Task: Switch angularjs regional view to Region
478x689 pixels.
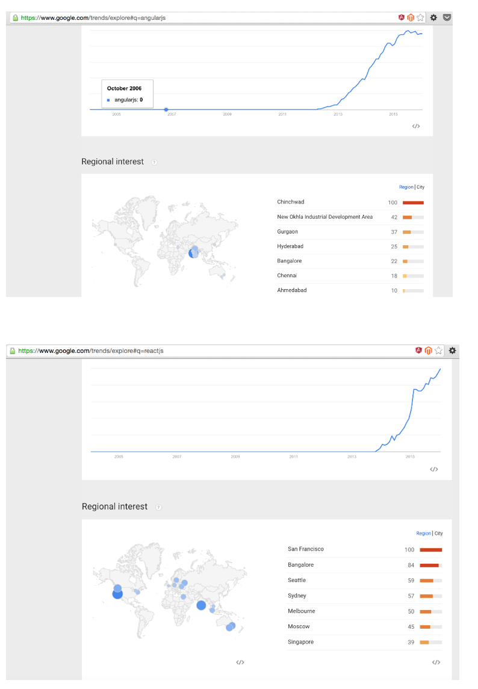Action: 406,187
